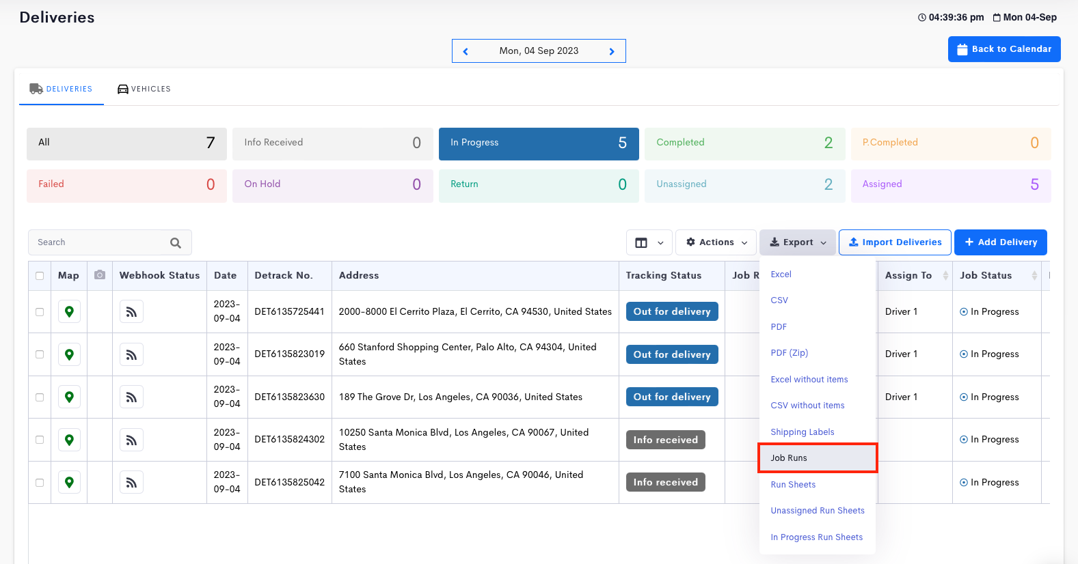
Task: Filter by In Progress card
Action: point(539,143)
